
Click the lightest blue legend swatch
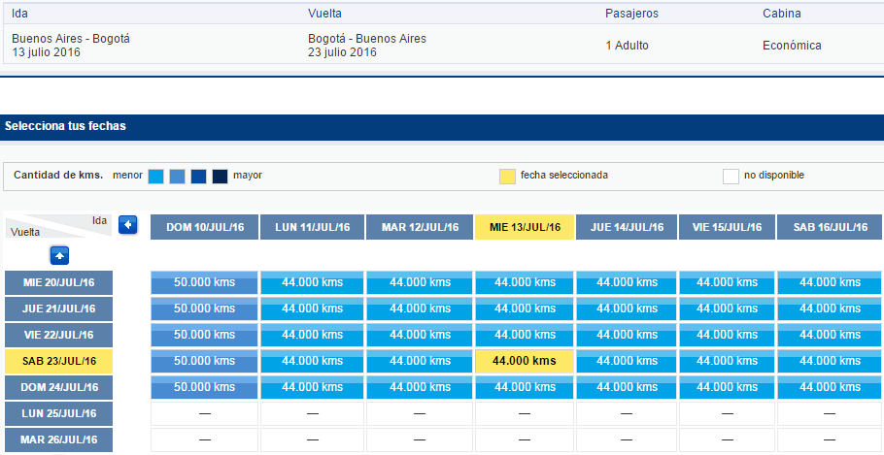[155, 177]
